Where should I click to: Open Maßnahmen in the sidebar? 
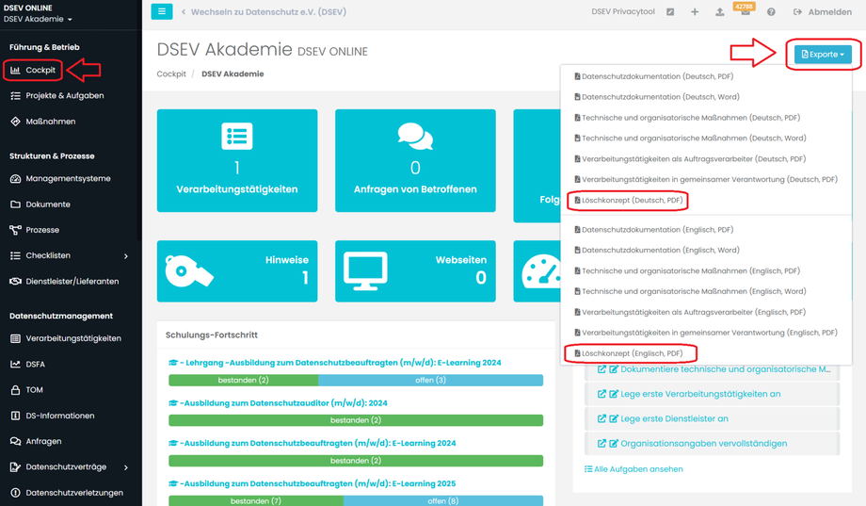click(43, 122)
